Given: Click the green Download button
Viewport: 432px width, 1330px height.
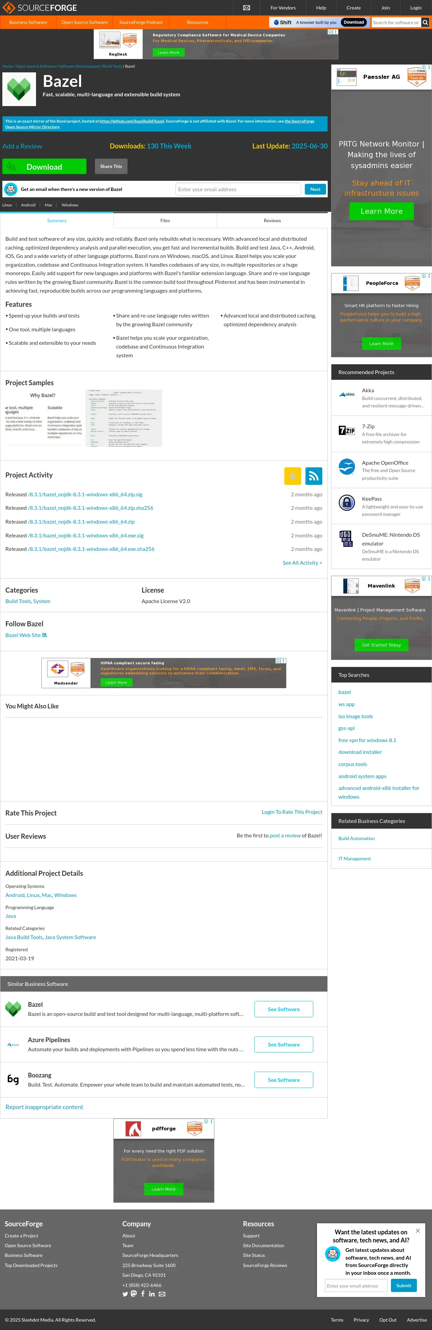Looking at the screenshot, I should tap(44, 166).
